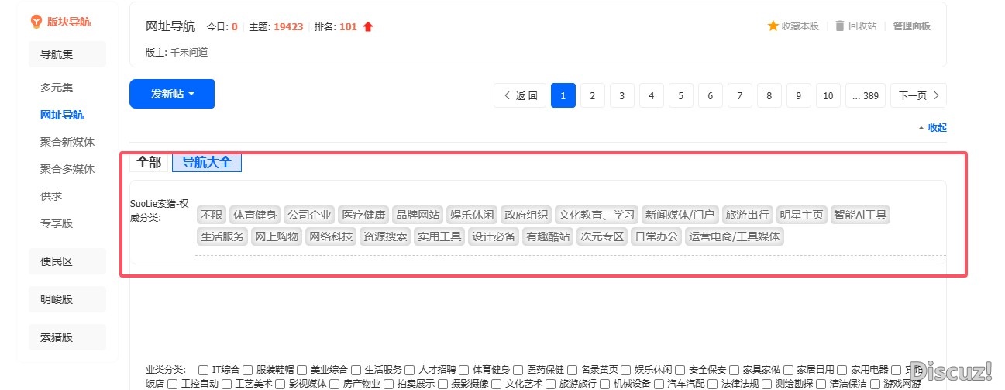Open 聚合多媒体 in the sidebar
Image resolution: width=1005 pixels, height=390 pixels.
tap(67, 169)
